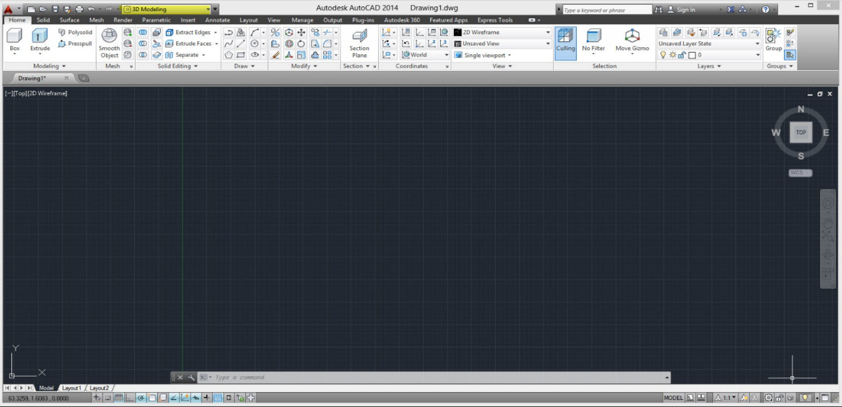Toggle Dynamic Input in status bar
This screenshot has height=407, width=842.
tap(196, 398)
